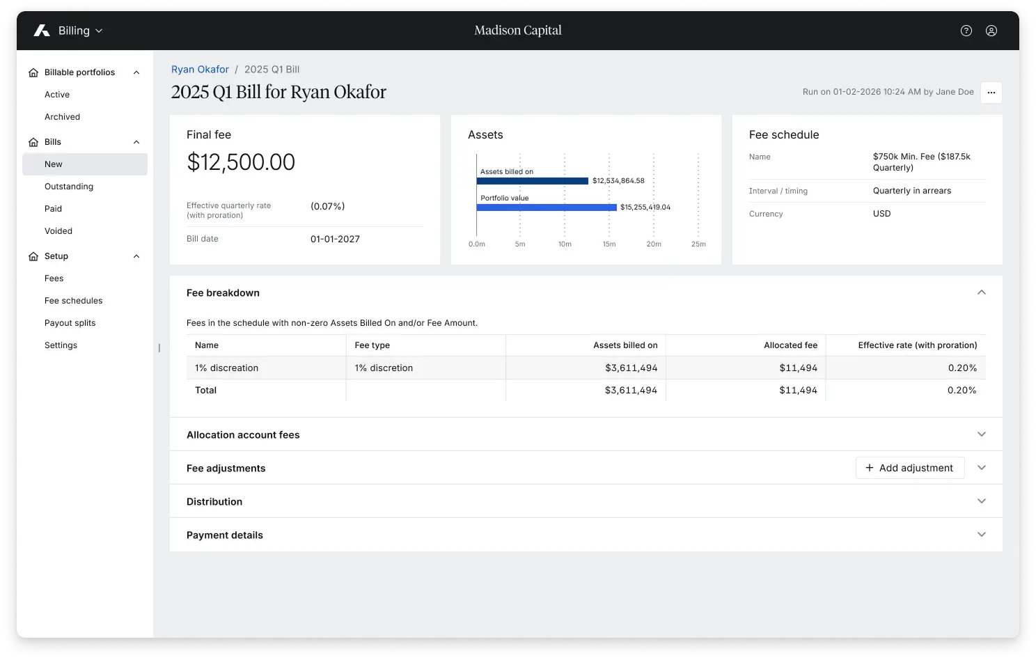This screenshot has height=660, width=1036.
Task: Go to Voided bills
Action: click(85, 231)
